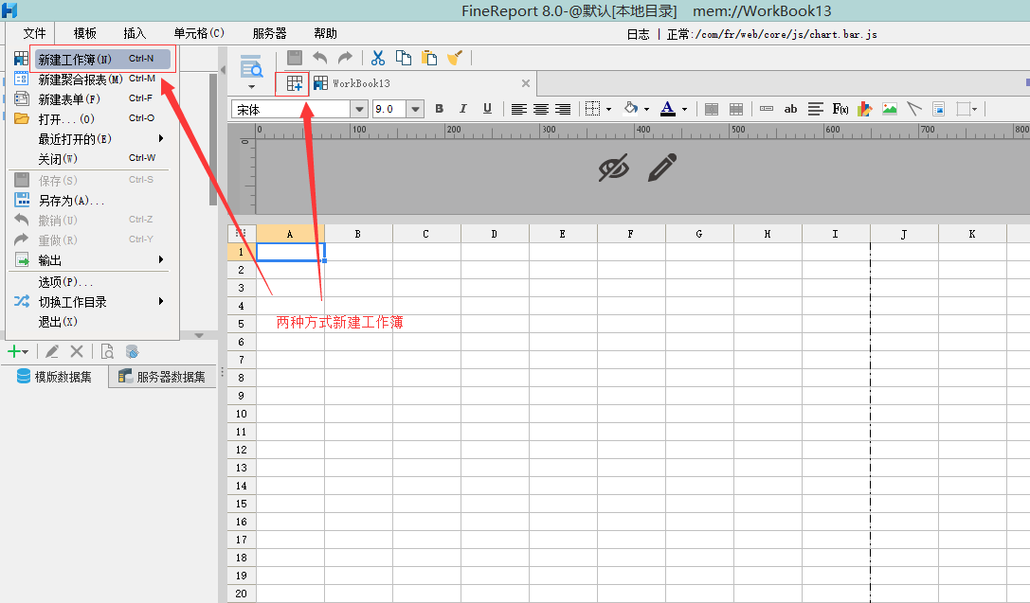Insert chart with the chart icon
1030x603 pixels.
click(864, 109)
